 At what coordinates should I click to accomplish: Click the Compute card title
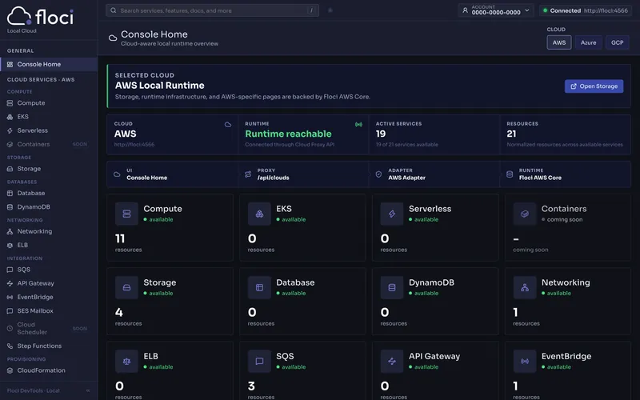pos(162,209)
